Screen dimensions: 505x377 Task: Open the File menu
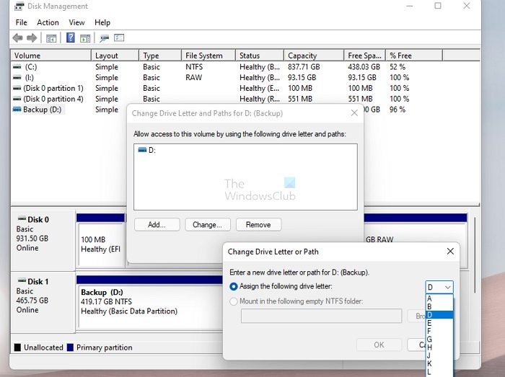click(21, 22)
